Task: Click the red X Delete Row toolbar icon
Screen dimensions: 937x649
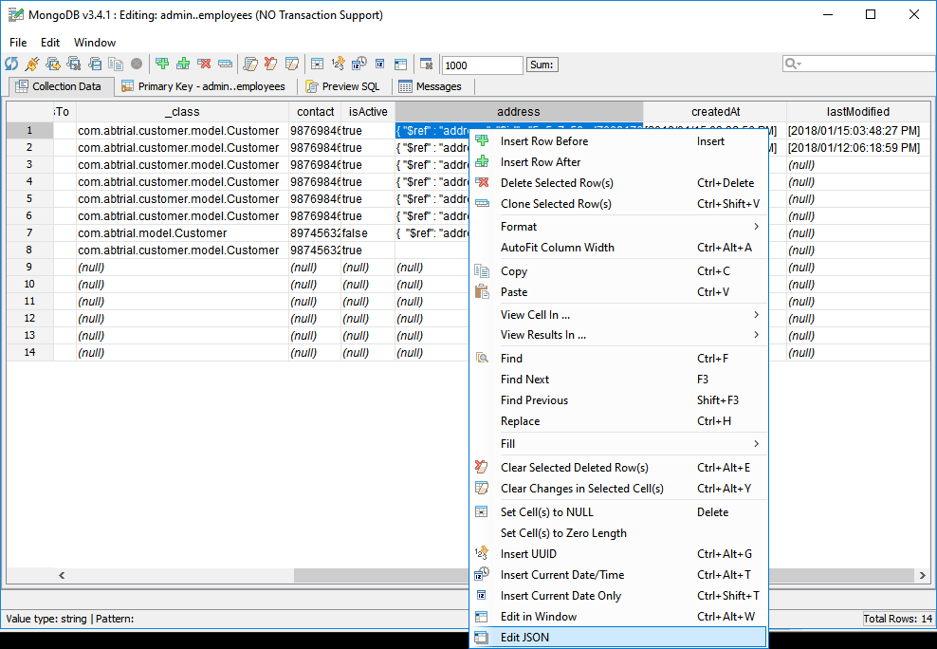Action: 204,64
